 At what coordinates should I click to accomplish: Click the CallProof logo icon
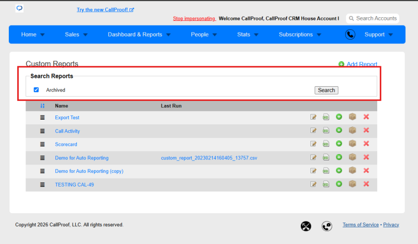19,8
